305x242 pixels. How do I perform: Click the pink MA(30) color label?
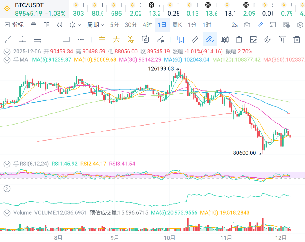(x=140, y=60)
